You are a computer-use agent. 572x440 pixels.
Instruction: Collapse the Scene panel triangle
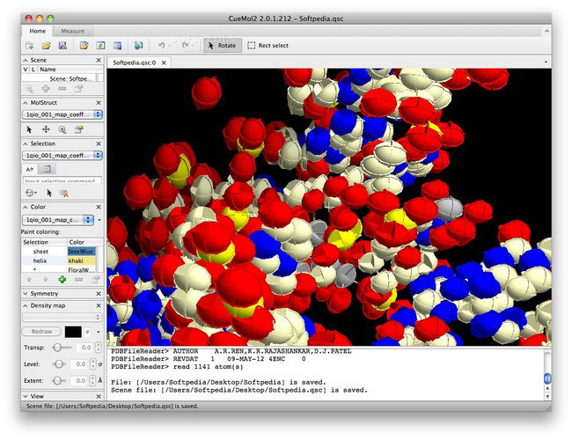pos(24,60)
